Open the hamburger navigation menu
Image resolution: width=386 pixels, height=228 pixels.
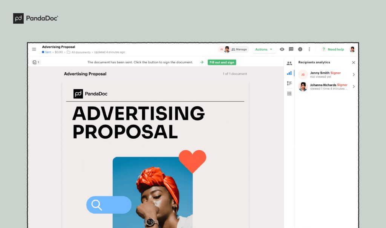coord(34,49)
